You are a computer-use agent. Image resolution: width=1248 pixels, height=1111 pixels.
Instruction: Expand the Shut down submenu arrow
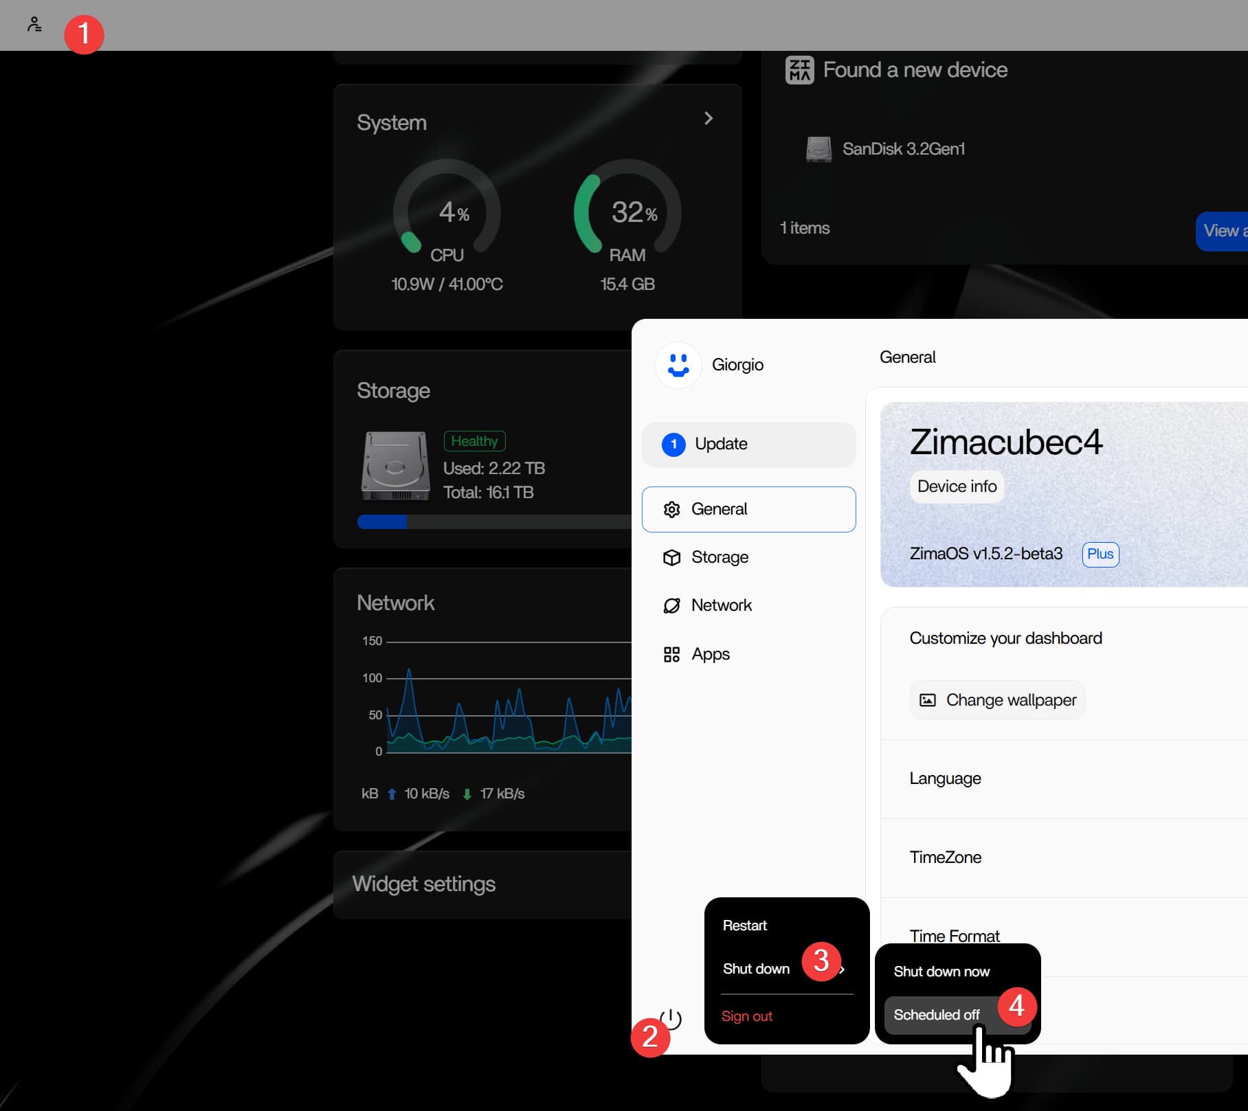pos(843,969)
